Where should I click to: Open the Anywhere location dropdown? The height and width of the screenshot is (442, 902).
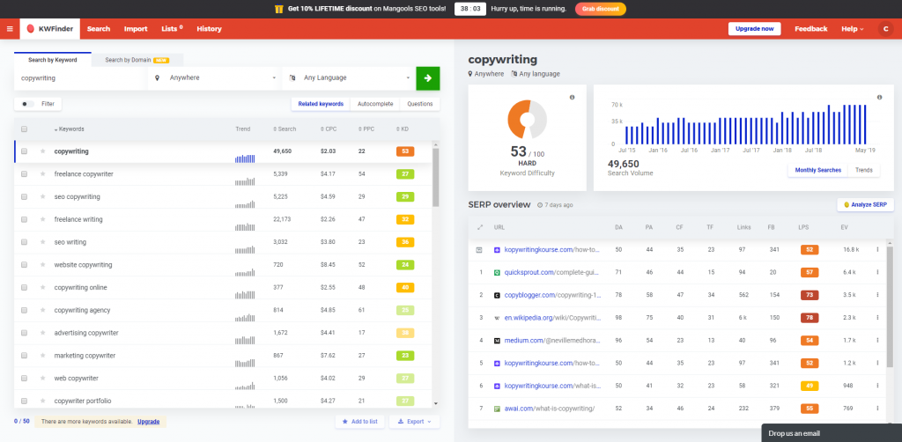click(x=216, y=77)
